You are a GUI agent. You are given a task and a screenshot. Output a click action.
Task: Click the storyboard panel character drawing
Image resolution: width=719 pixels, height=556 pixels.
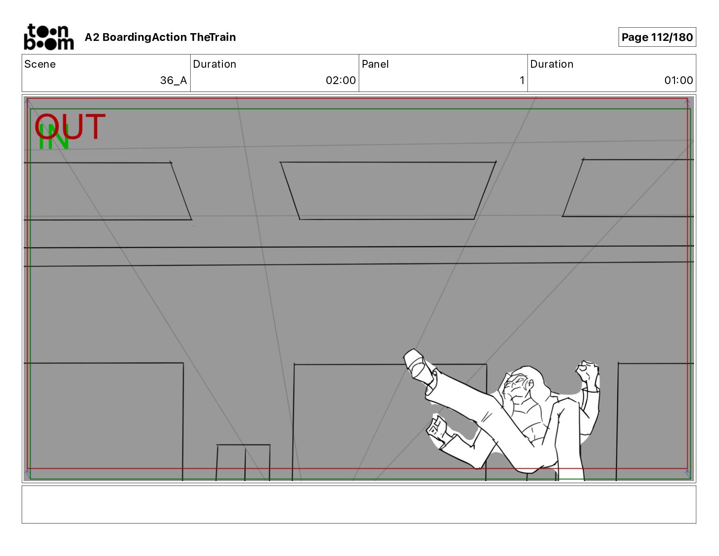(x=502, y=414)
